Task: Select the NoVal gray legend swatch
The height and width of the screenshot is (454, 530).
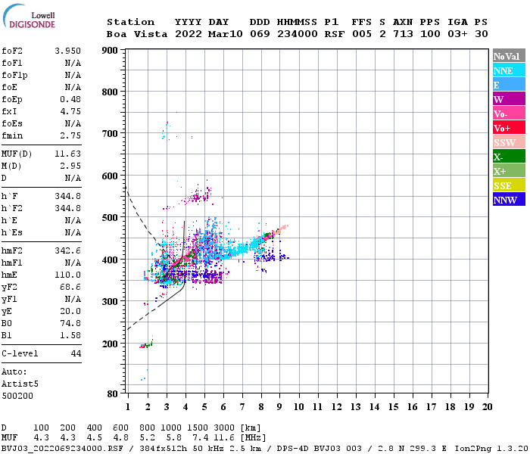Action: (509, 56)
